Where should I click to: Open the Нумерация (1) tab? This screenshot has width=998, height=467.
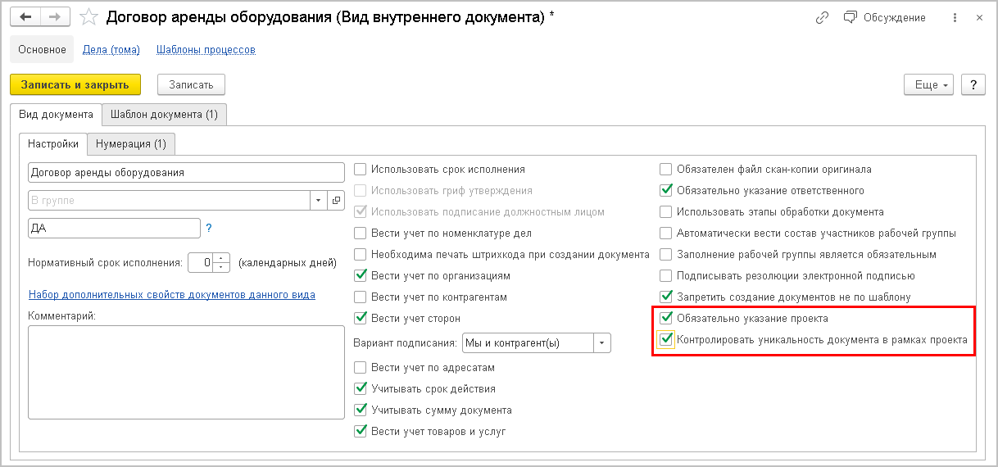tap(131, 144)
